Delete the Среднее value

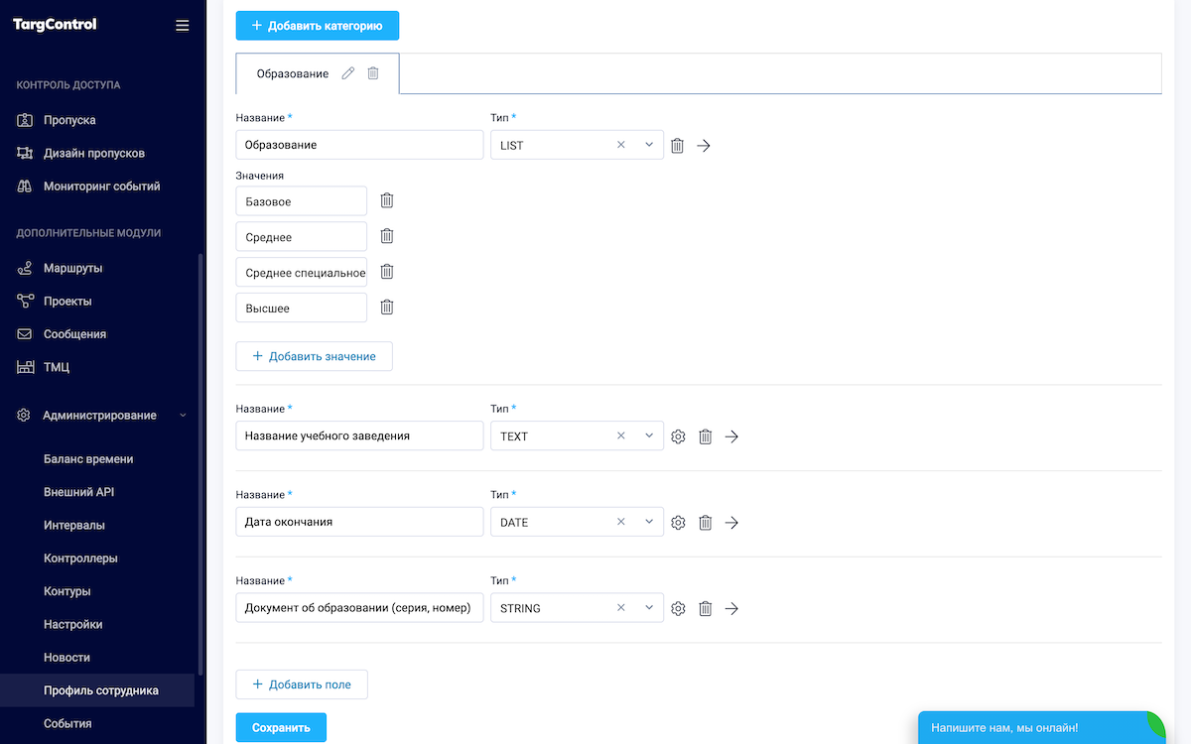click(387, 236)
